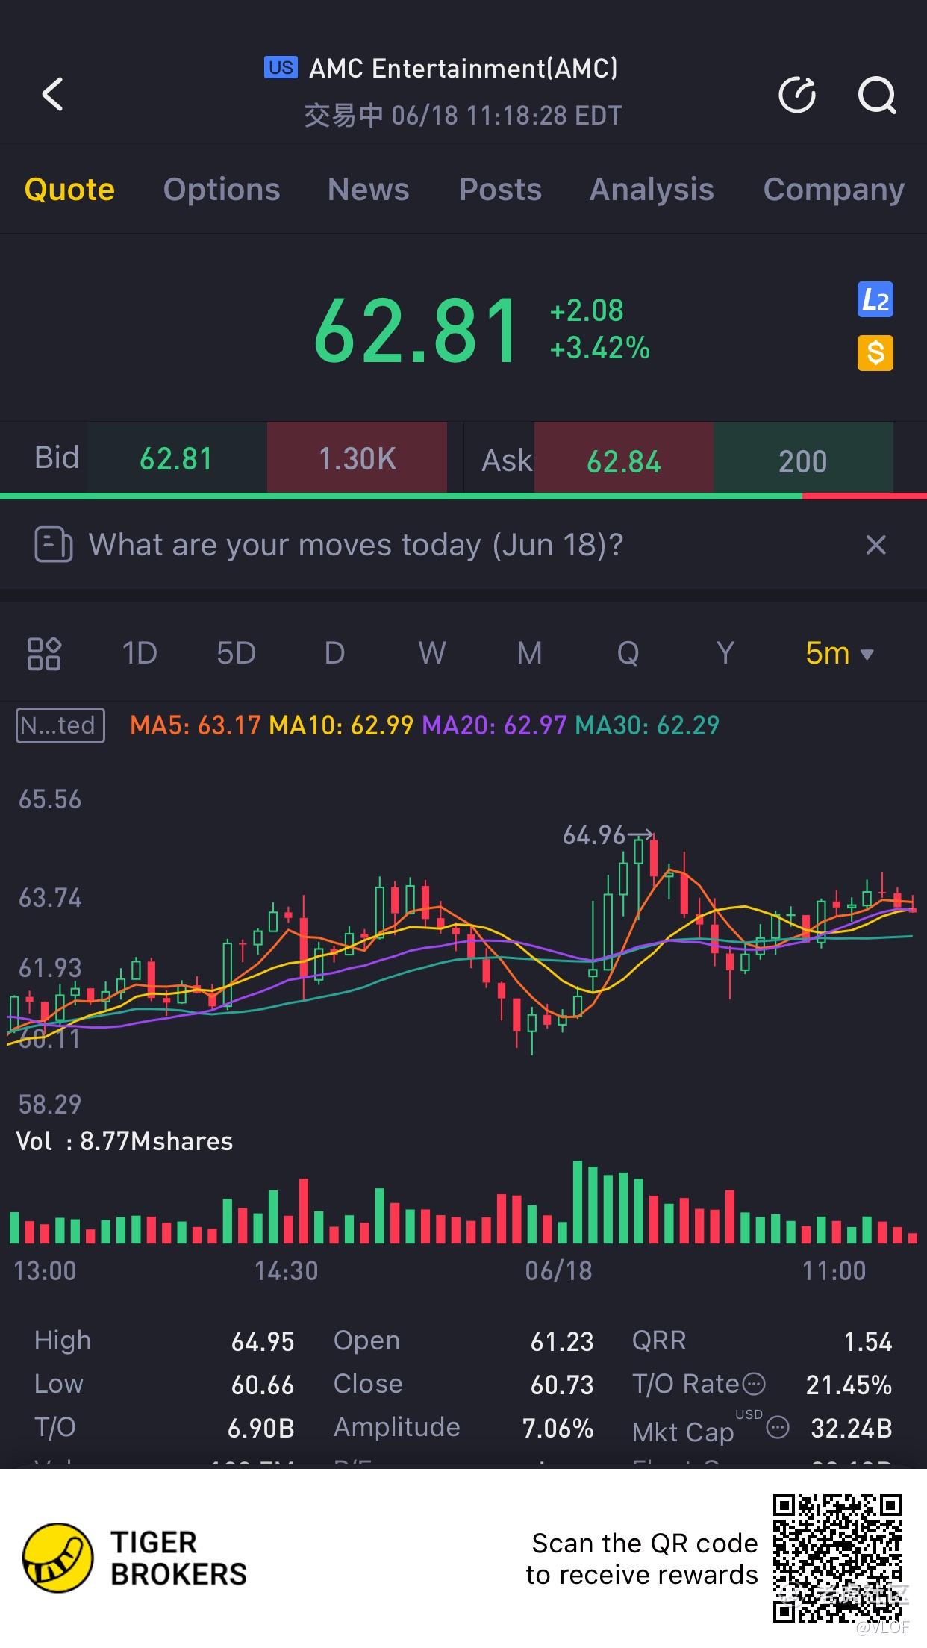This screenshot has height=1648, width=927.
Task: Select the M monthly chart period
Action: 529,654
